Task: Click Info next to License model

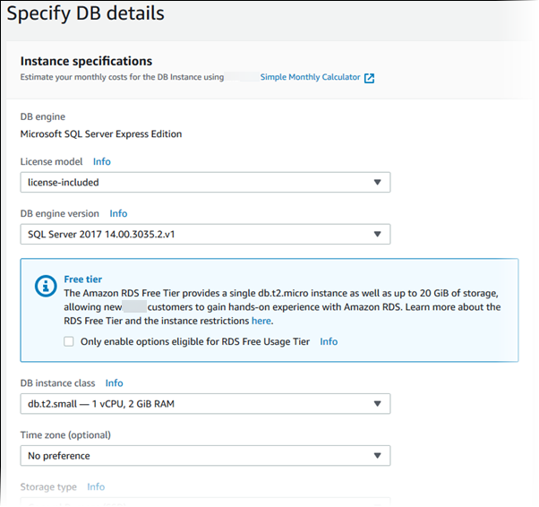Action: (102, 162)
